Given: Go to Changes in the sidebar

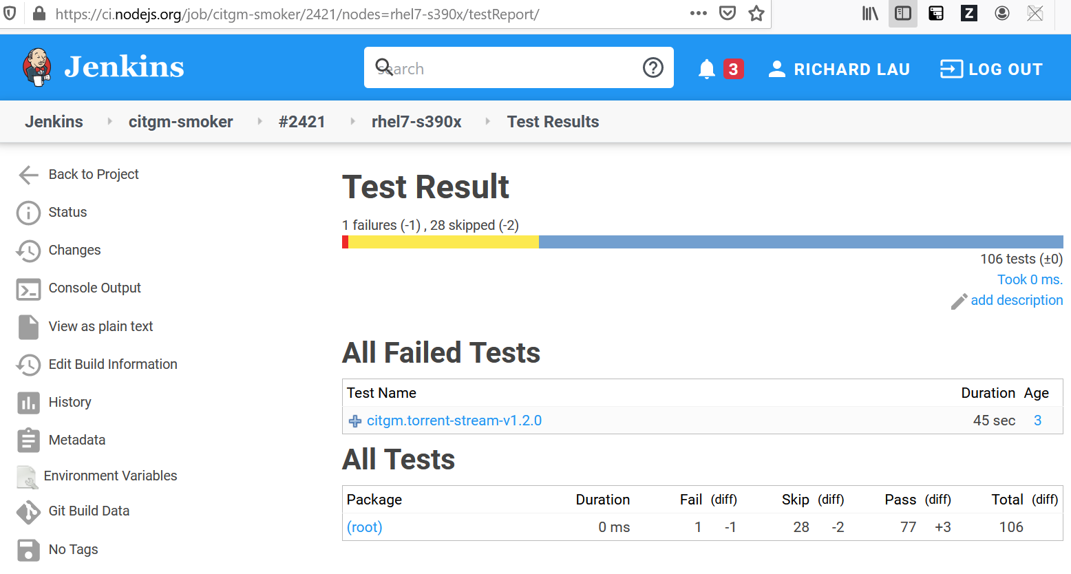Looking at the screenshot, I should (74, 251).
